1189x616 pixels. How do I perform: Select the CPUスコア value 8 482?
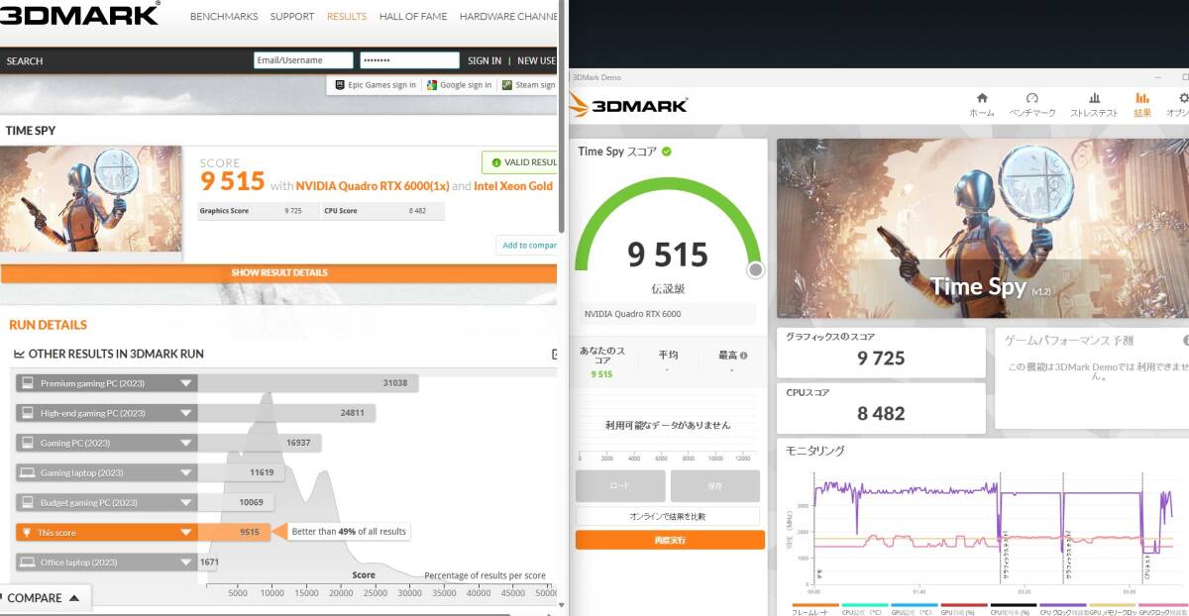[x=881, y=414]
